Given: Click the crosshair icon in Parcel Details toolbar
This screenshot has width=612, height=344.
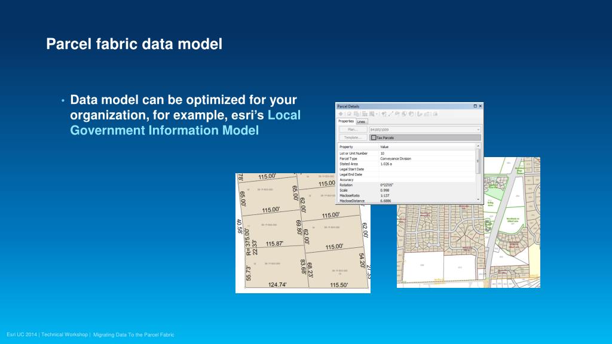Looking at the screenshot, I should pos(341,114).
